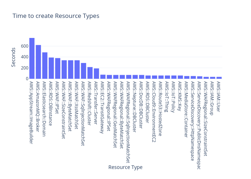Click the AWS::AppStream::ImageBuilder bar
The width and height of the screenshot is (251, 179).
tap(32, 58)
